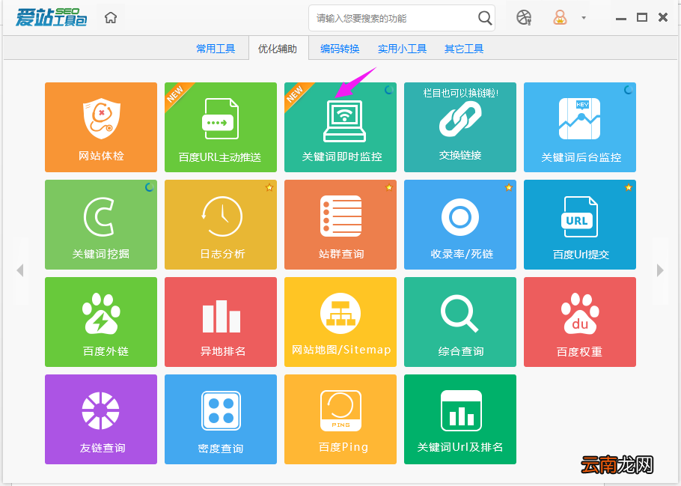
Task: Open the 交换链接 link exchange tile
Action: [x=460, y=127]
